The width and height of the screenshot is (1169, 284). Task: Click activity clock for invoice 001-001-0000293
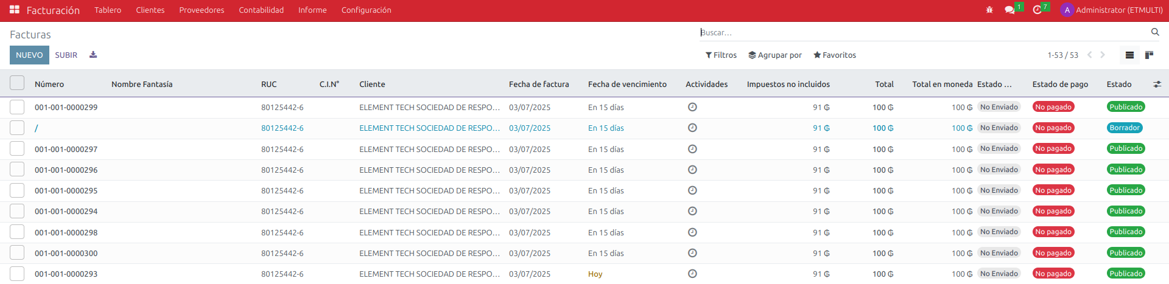pos(692,274)
